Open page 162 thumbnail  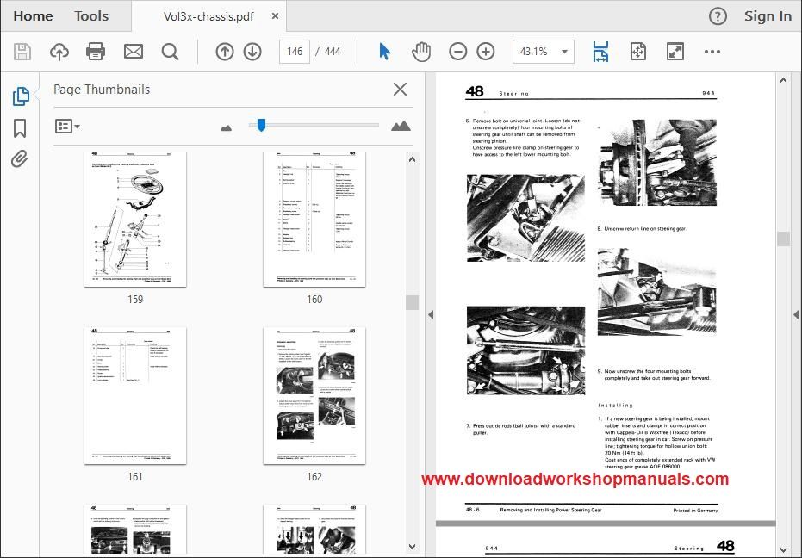pyautogui.click(x=314, y=396)
